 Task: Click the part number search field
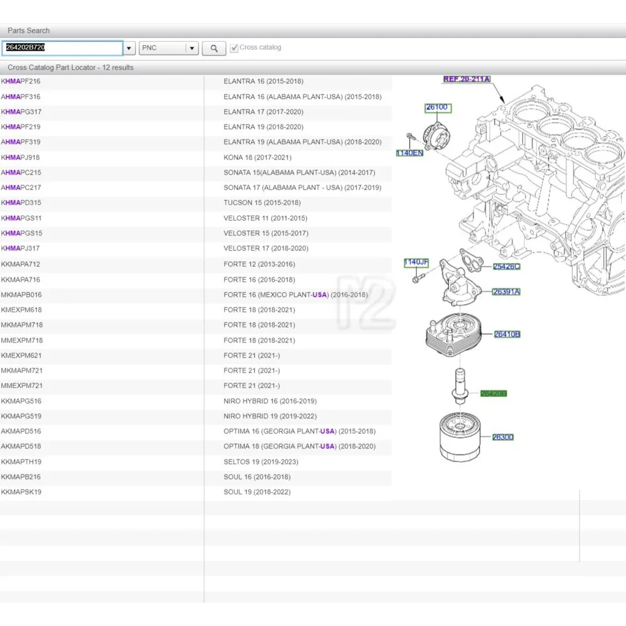tap(62, 48)
